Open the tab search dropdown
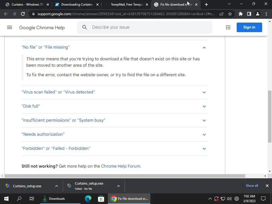Image resolution: width=272 pixels, height=204 pixels. click(229, 4)
